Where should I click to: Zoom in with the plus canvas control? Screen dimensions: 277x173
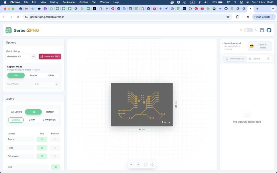[131, 165]
